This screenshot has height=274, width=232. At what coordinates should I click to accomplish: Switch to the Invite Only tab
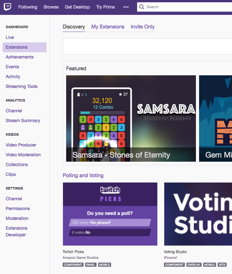click(143, 27)
